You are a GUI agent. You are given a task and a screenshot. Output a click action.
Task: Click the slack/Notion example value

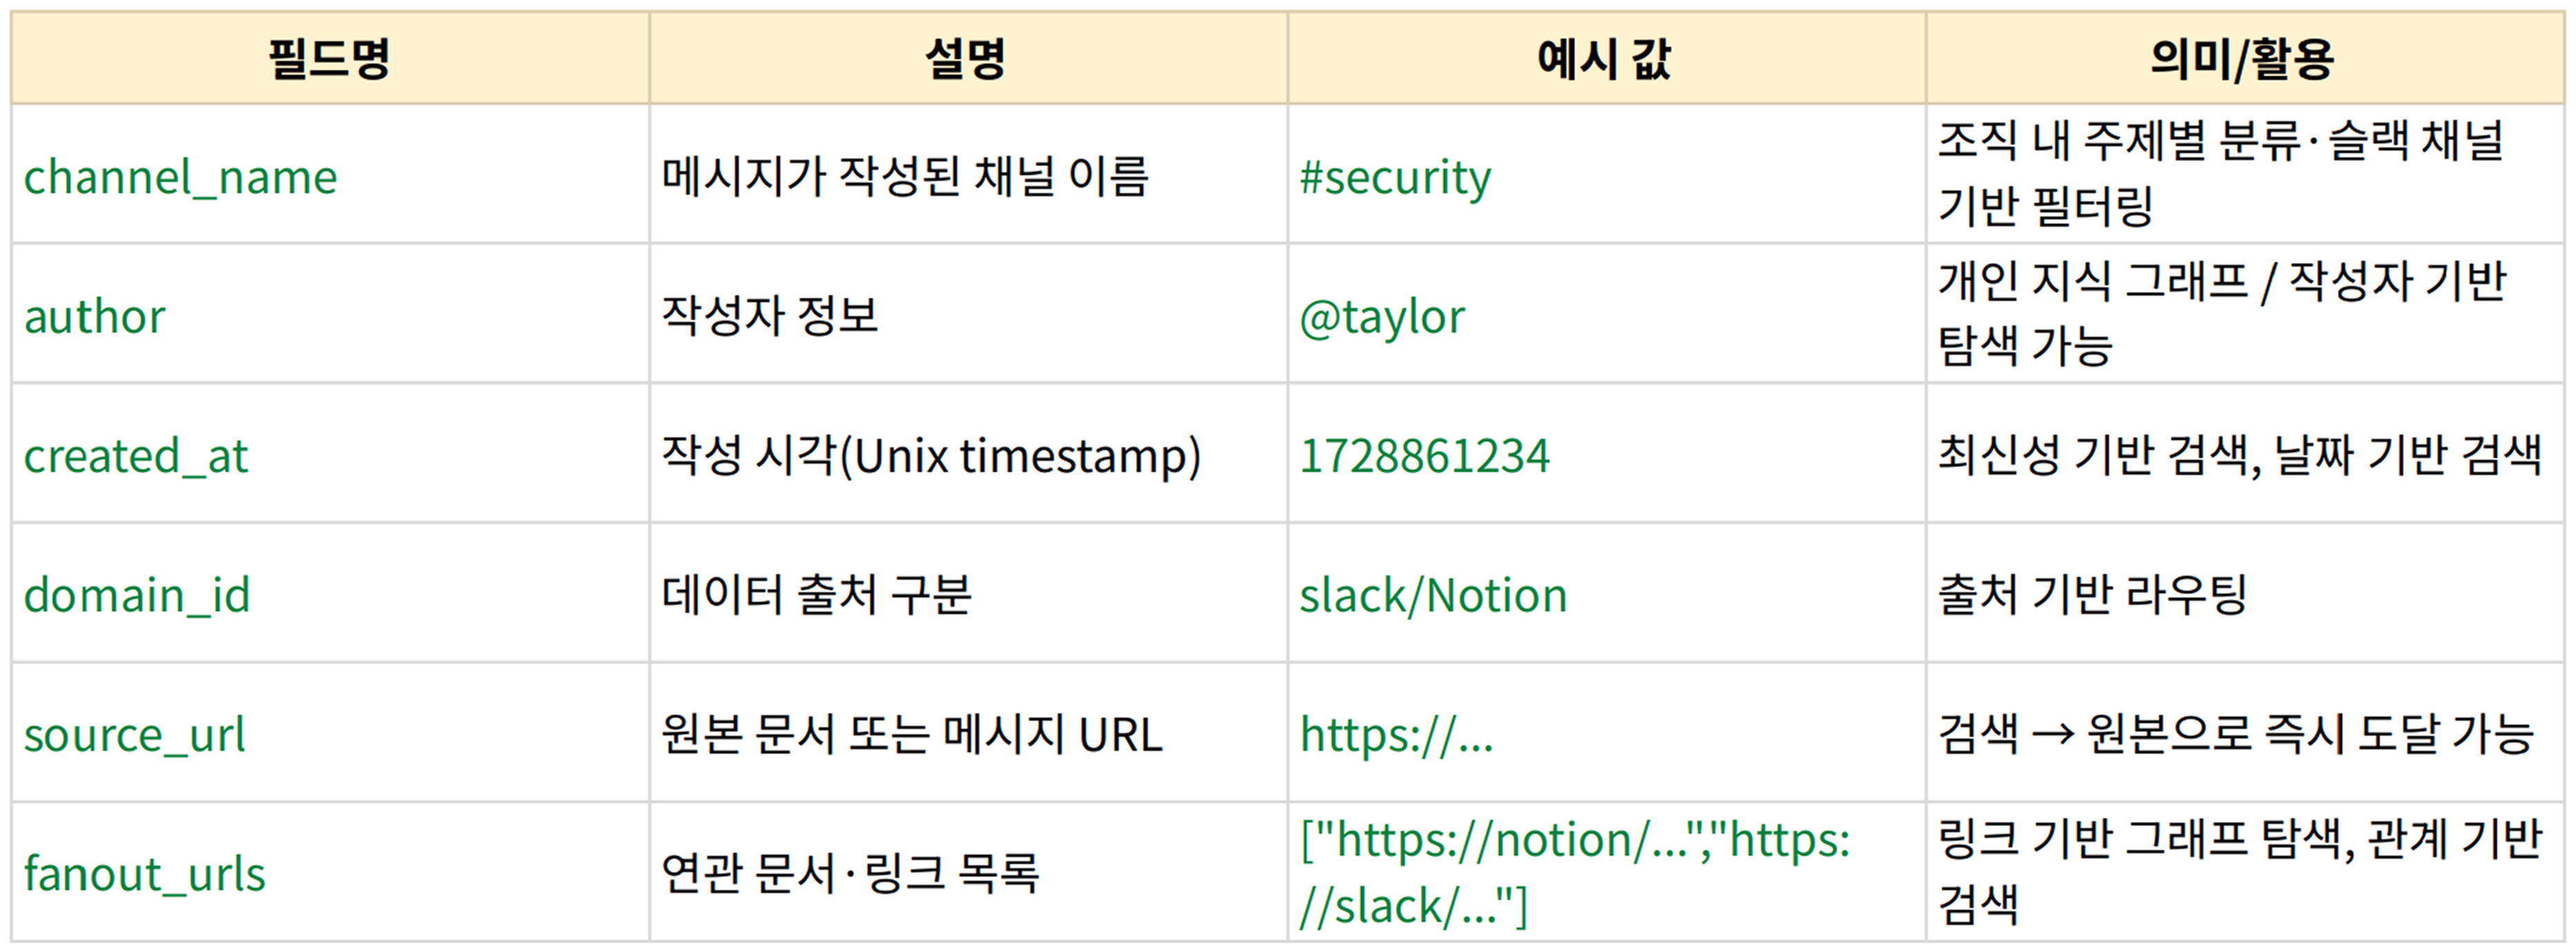(1433, 596)
